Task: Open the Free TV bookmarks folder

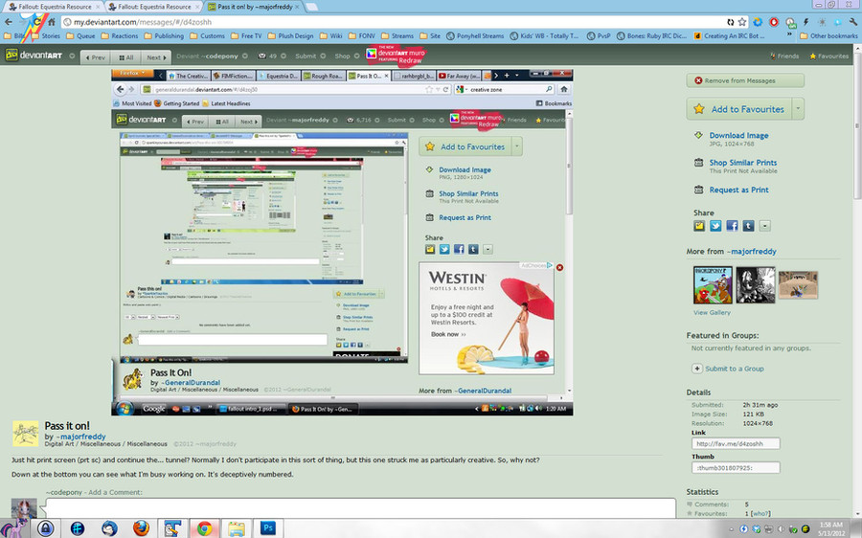Action: tap(246, 35)
